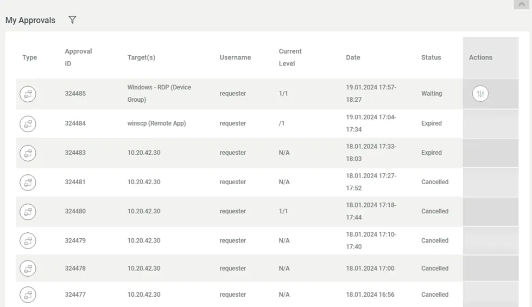532x307 pixels.
Task: Select approval ID 324480 cell
Action: coord(75,211)
